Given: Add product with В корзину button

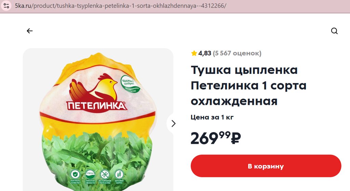Looking at the screenshot, I should pos(266,166).
